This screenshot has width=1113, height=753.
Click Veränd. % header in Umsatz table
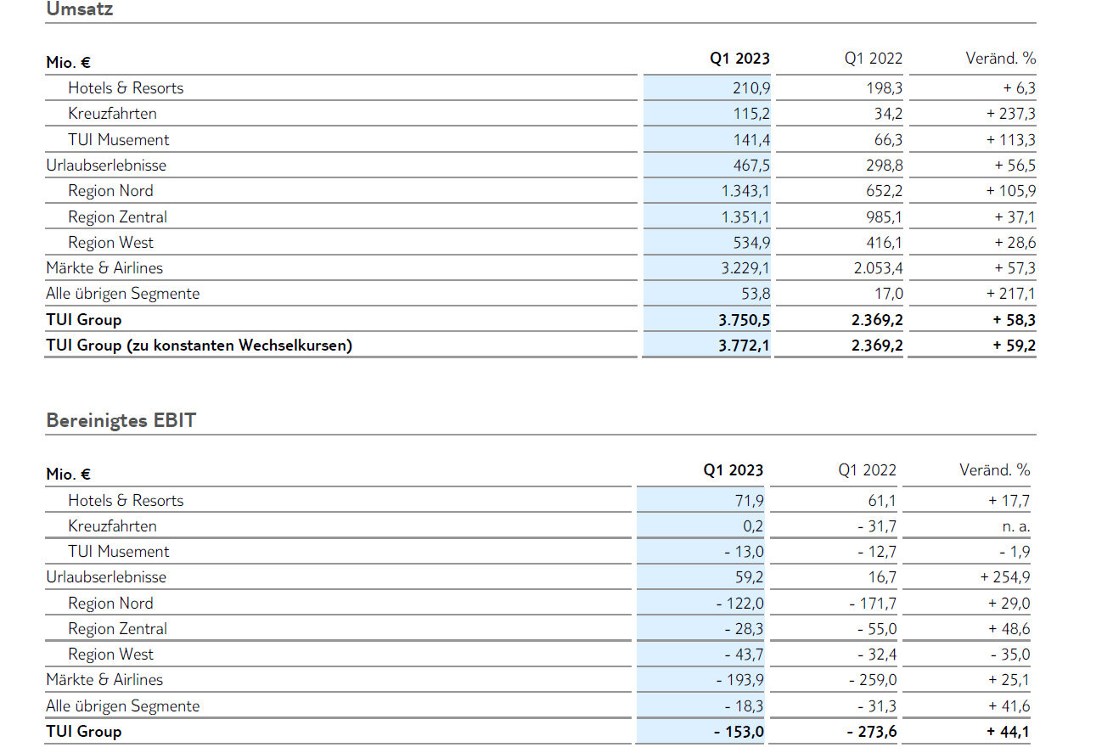1000,59
